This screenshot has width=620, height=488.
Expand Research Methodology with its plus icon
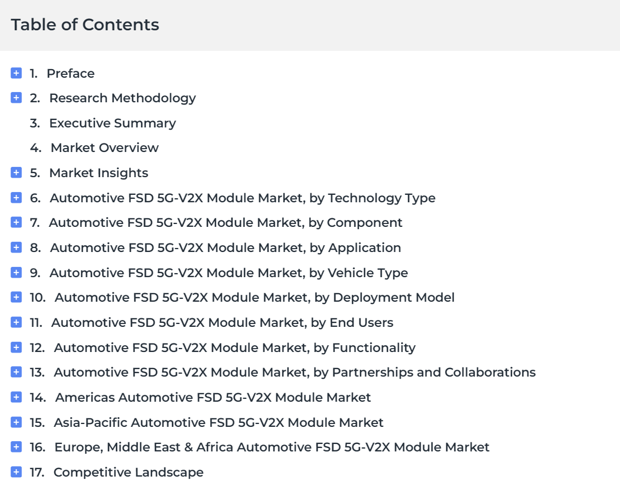16,98
